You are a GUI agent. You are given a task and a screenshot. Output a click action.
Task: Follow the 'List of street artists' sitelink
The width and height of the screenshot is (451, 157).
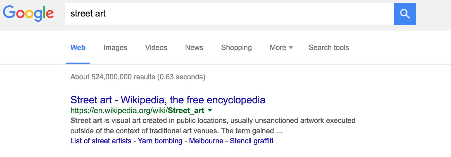(x=101, y=141)
